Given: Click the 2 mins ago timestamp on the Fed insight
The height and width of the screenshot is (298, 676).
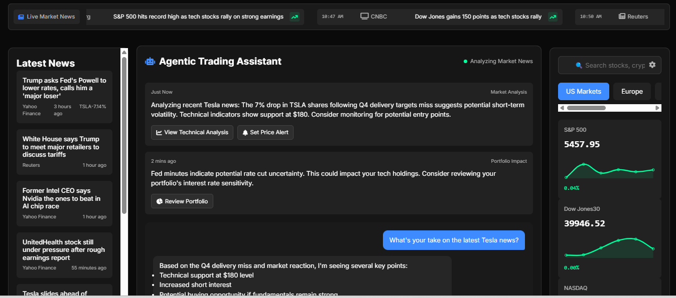Looking at the screenshot, I should 164,161.
